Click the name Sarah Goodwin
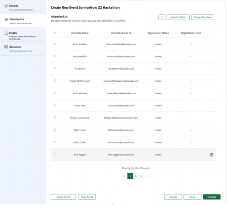227x205 pixels. click(x=80, y=44)
